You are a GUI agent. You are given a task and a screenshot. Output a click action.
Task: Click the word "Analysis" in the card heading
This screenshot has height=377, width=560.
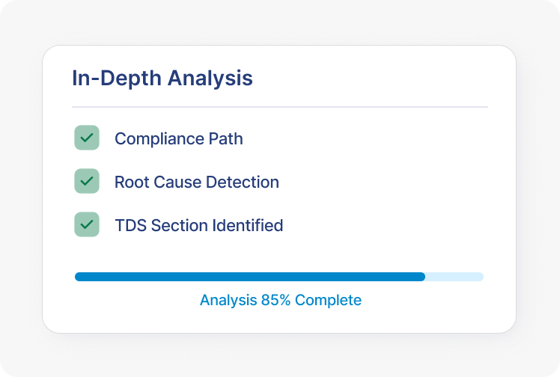(x=210, y=78)
